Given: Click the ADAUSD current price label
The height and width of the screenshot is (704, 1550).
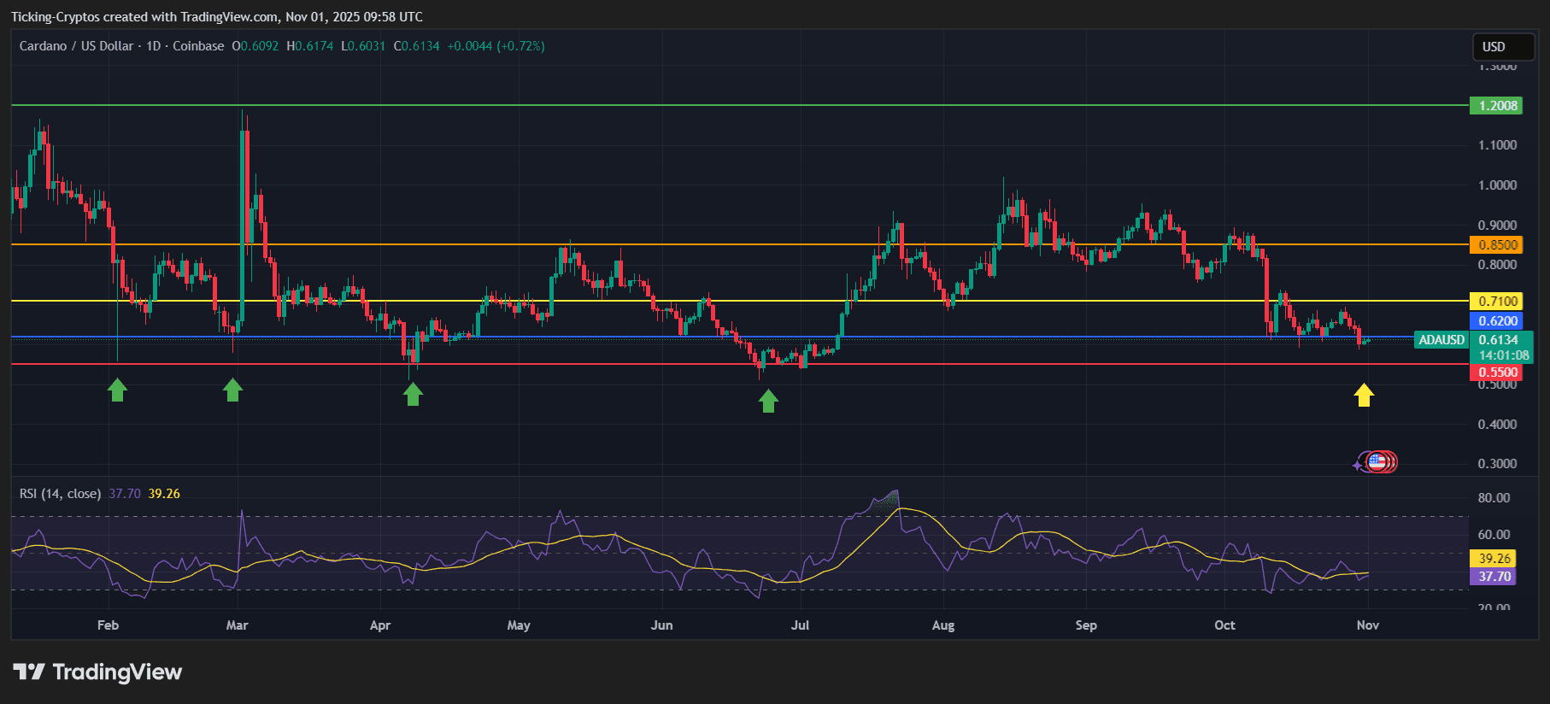Looking at the screenshot, I should pyautogui.click(x=1441, y=340).
